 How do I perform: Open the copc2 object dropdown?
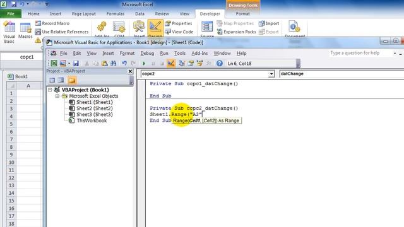[x=271, y=74]
